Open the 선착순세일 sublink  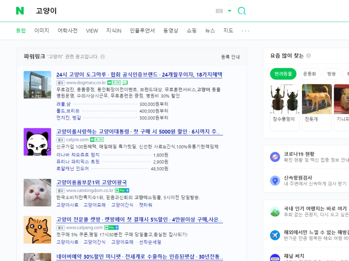(150, 242)
